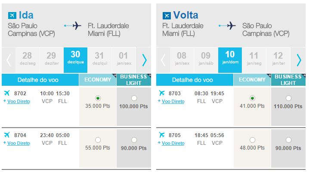Select 100.000 Pts business fare for 8702
This screenshot has height=172, width=309.
(134, 98)
